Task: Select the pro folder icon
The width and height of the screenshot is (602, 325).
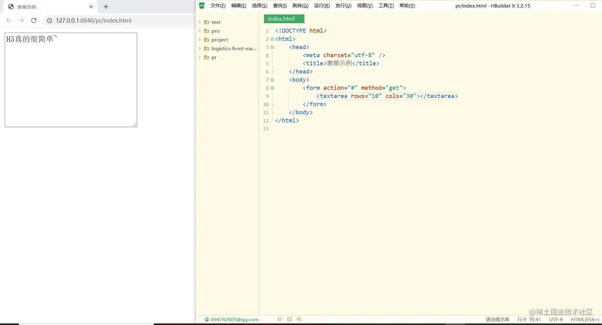Action: tap(207, 31)
